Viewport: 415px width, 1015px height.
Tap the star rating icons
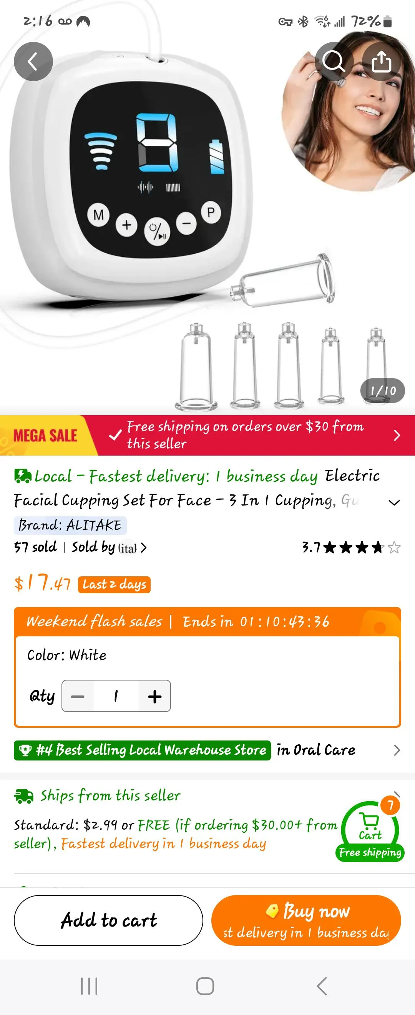click(361, 547)
